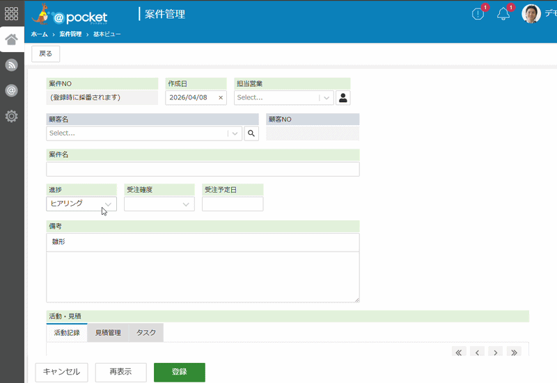557x383 pixels.
Task: Open the 進捗 ヒアリング dropdown
Action: pos(81,204)
